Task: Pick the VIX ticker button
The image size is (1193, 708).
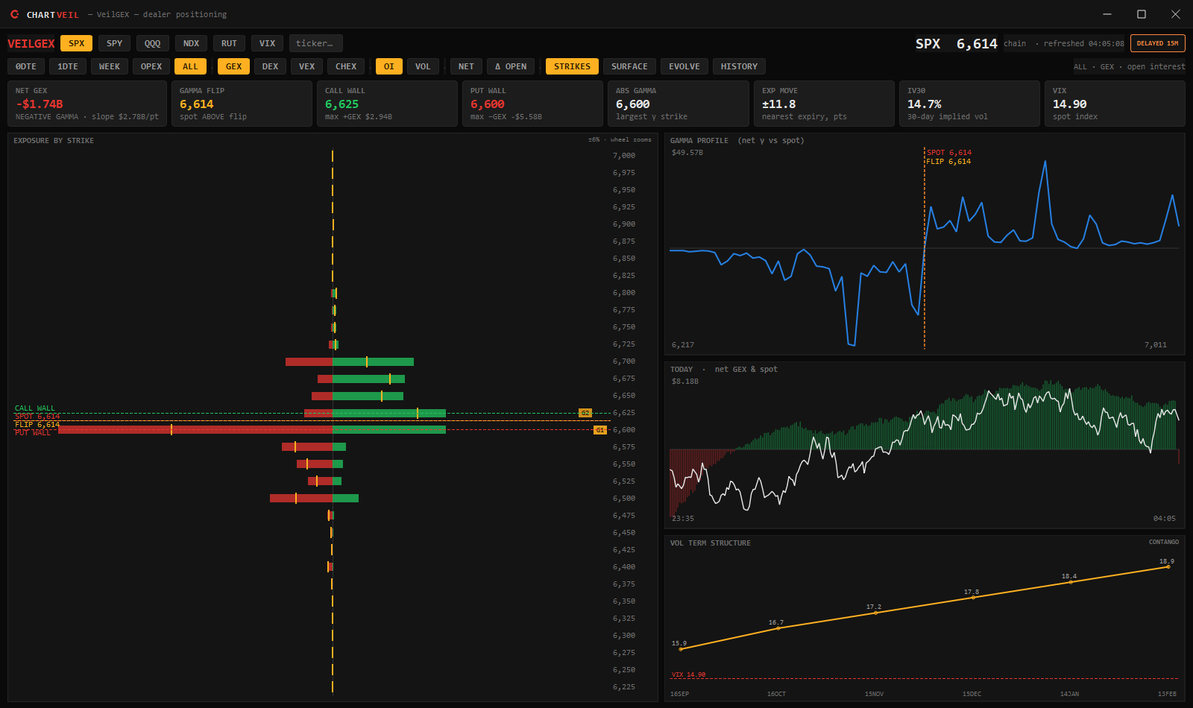Action: point(267,43)
